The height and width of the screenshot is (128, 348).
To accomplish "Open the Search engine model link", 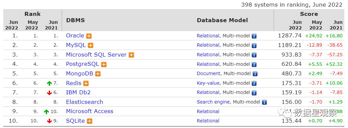I will point(213,102).
